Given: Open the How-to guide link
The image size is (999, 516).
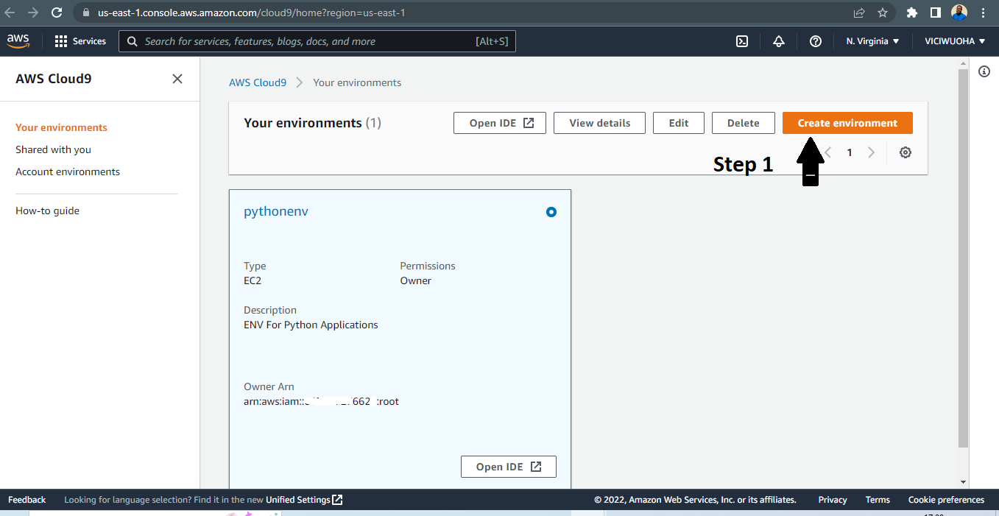Looking at the screenshot, I should click(x=47, y=211).
